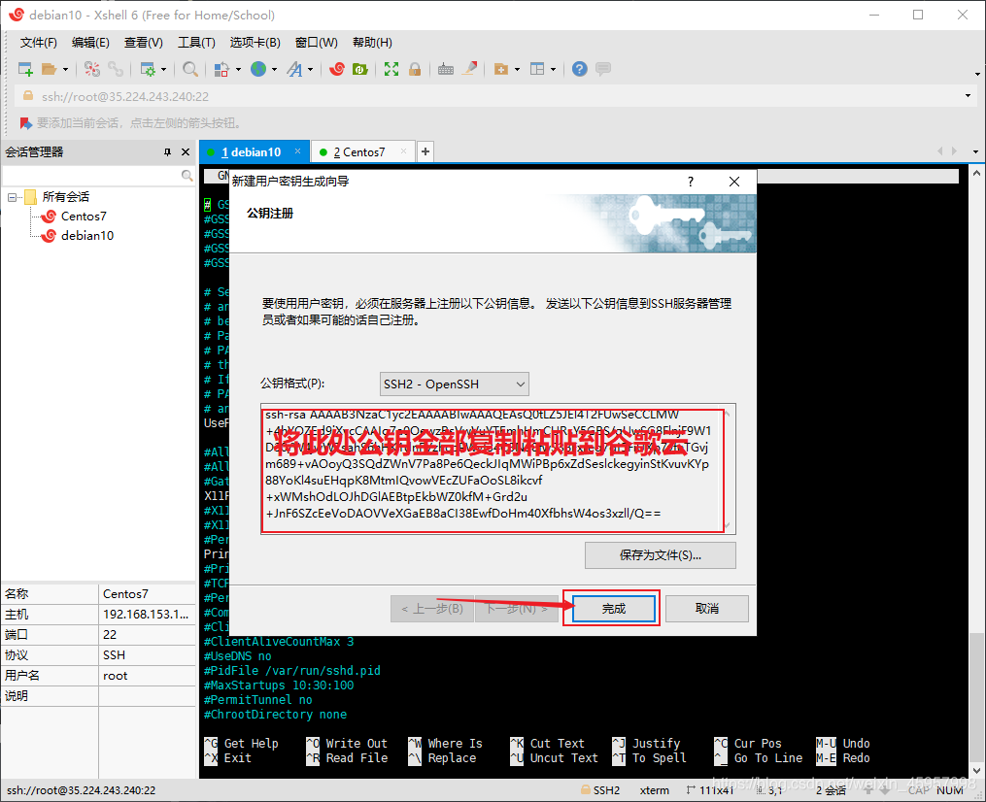Screen dimensions: 986x802
Task: Open the 编辑(E) menu
Action: [90, 43]
